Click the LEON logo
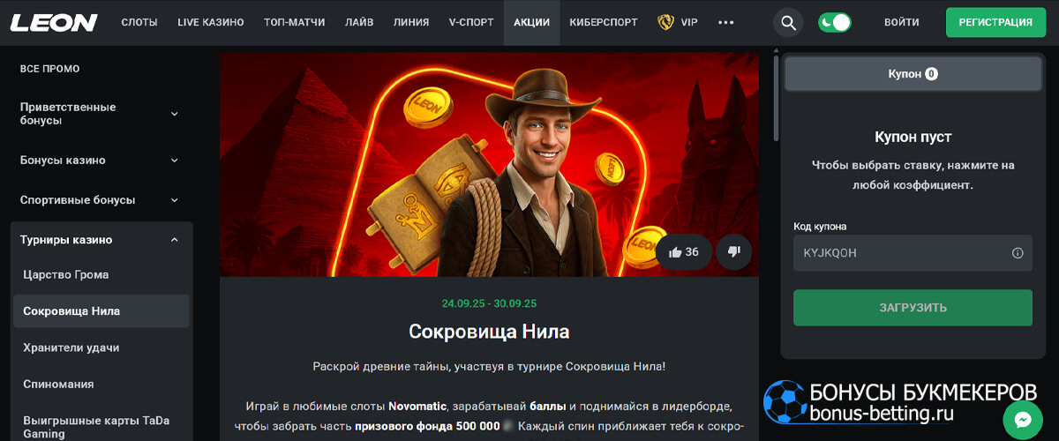 (x=54, y=23)
